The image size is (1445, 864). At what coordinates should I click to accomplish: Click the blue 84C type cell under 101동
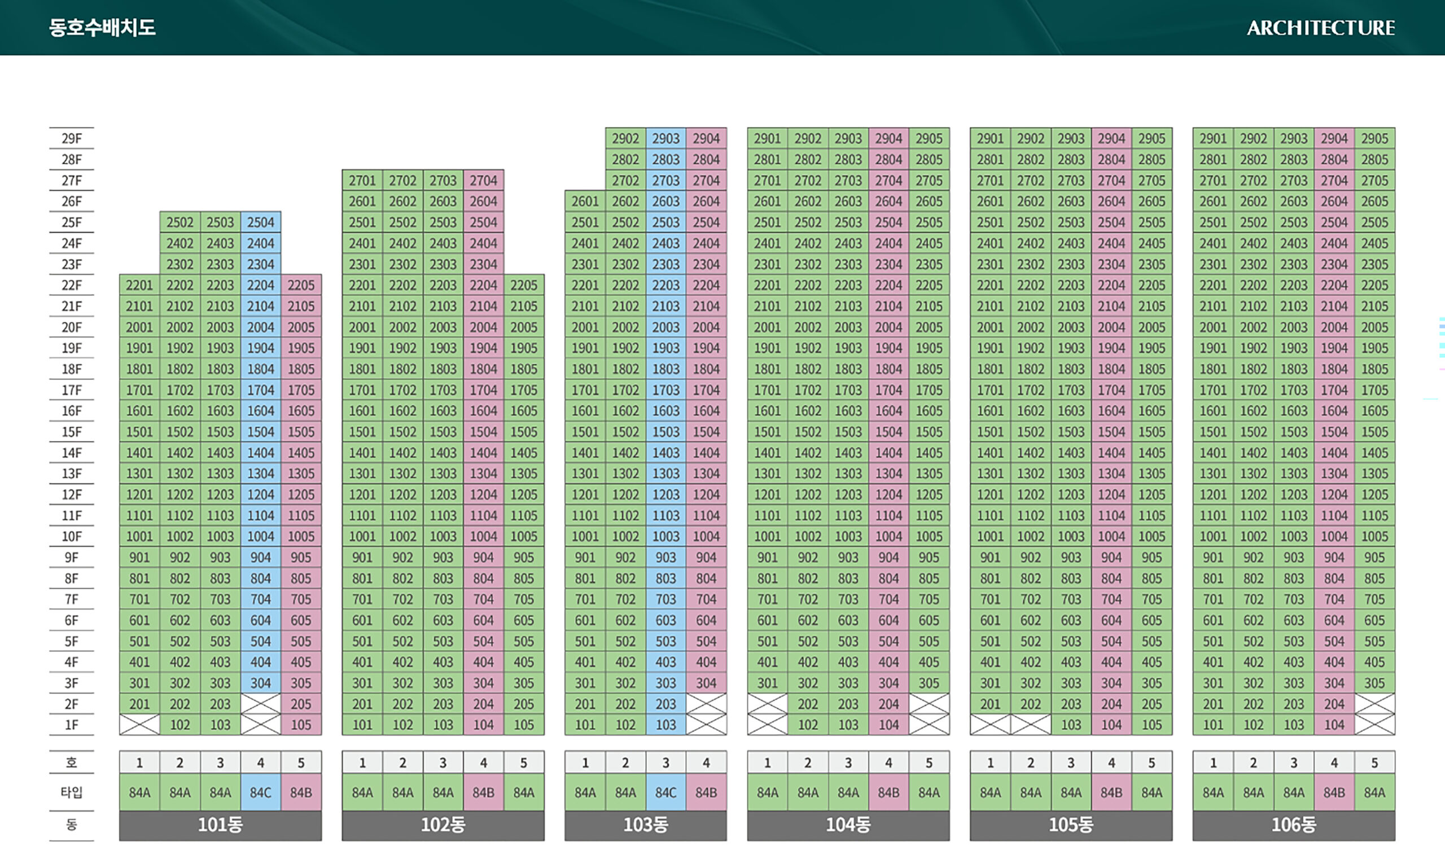pyautogui.click(x=260, y=792)
